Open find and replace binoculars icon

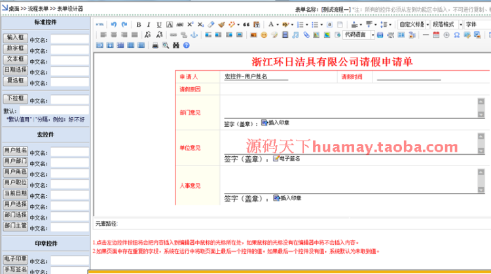[176, 45]
